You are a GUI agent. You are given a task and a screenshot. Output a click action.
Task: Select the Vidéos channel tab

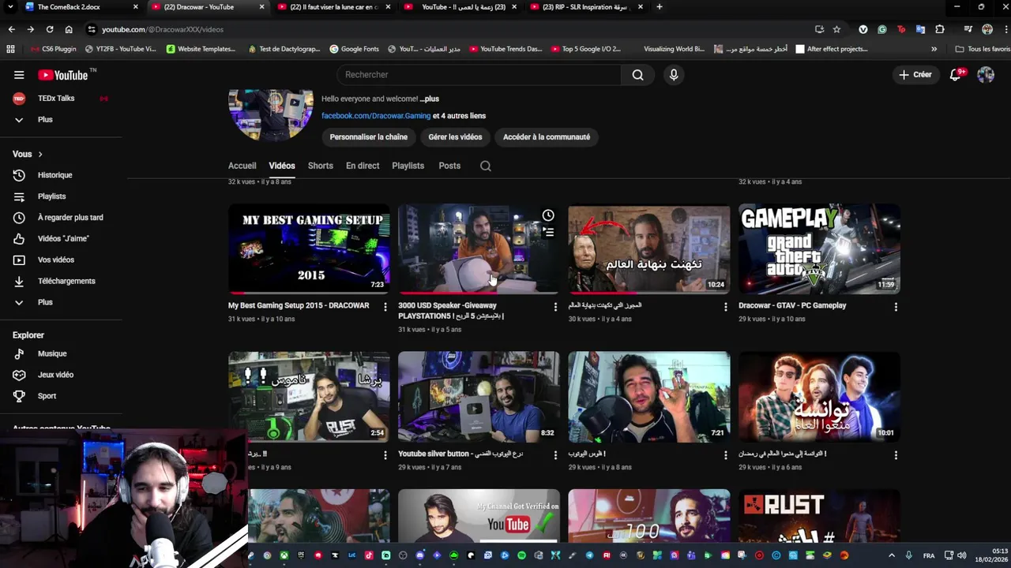pyautogui.click(x=282, y=166)
